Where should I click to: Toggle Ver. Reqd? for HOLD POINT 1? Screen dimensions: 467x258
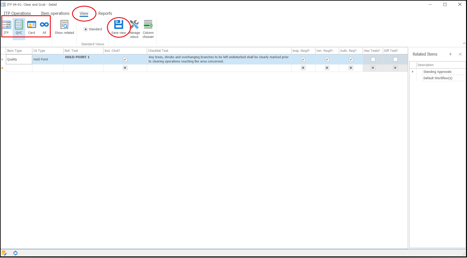click(327, 59)
